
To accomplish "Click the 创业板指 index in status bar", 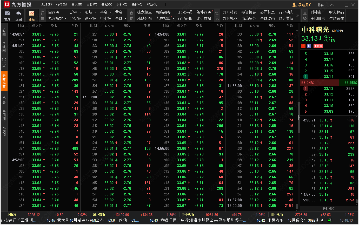I will point(277,215).
